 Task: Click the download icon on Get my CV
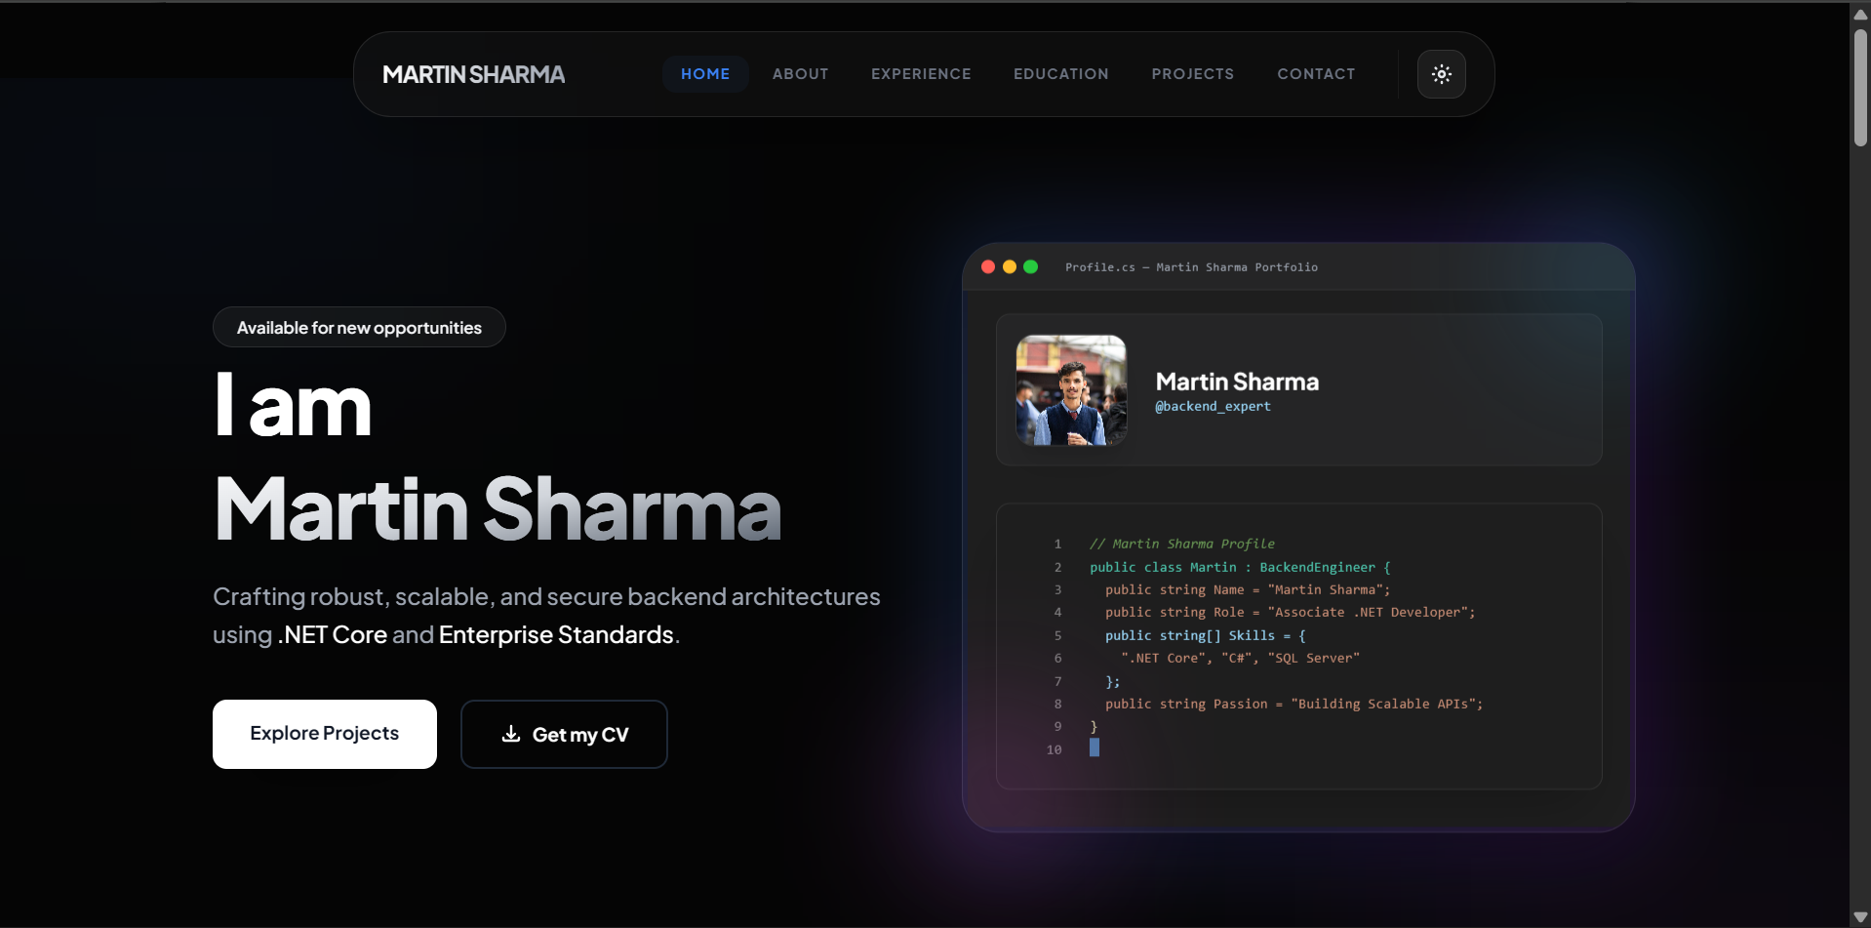point(511,735)
